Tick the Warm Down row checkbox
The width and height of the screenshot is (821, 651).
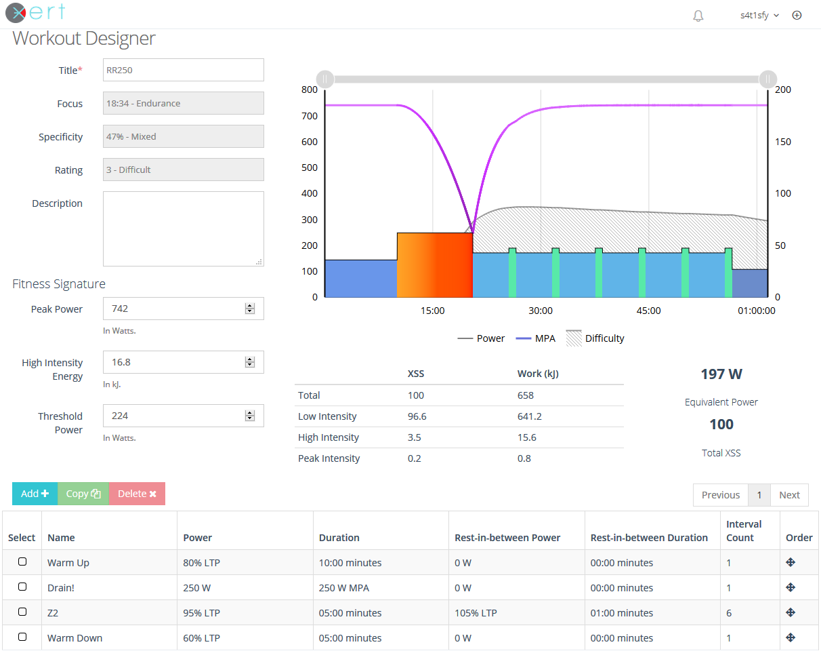[x=22, y=637]
